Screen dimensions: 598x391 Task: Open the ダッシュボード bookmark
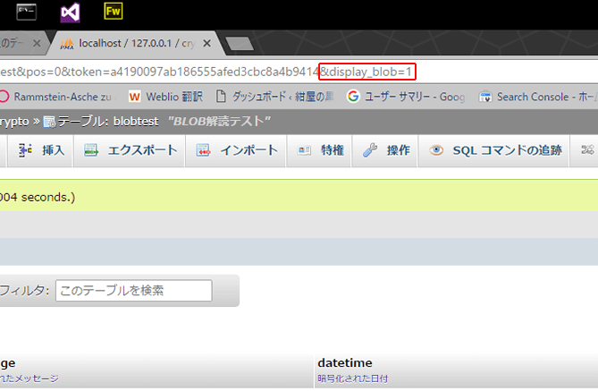click(275, 97)
